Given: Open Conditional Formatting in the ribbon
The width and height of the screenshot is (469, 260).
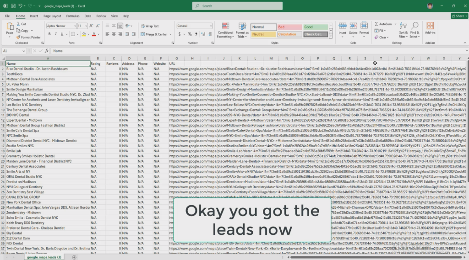Looking at the screenshot, I should click(225, 30).
